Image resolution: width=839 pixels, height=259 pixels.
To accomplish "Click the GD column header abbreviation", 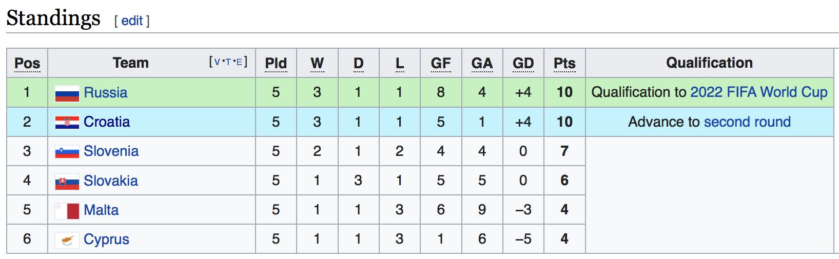I will [x=523, y=63].
